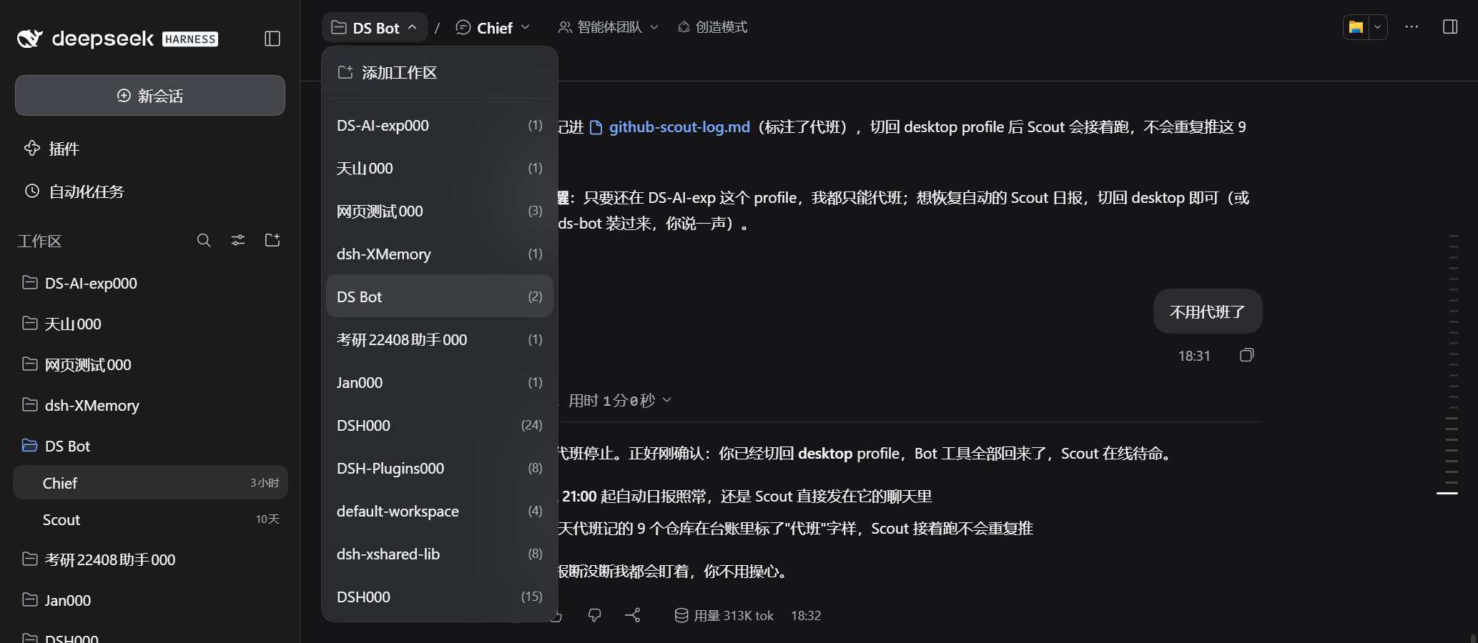The height and width of the screenshot is (643, 1478).
Task: Open the github-scout-log.md file link
Action: (670, 127)
